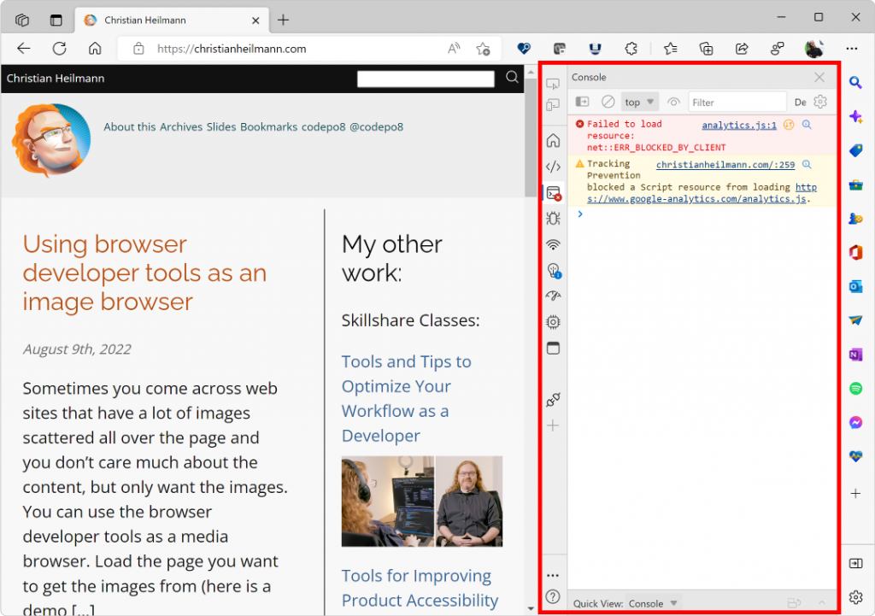This screenshot has height=616, width=875.
Task: Open a new browser tab
Action: (283, 21)
